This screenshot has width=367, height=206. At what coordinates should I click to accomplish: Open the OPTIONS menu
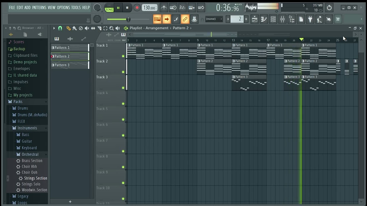[x=63, y=7]
